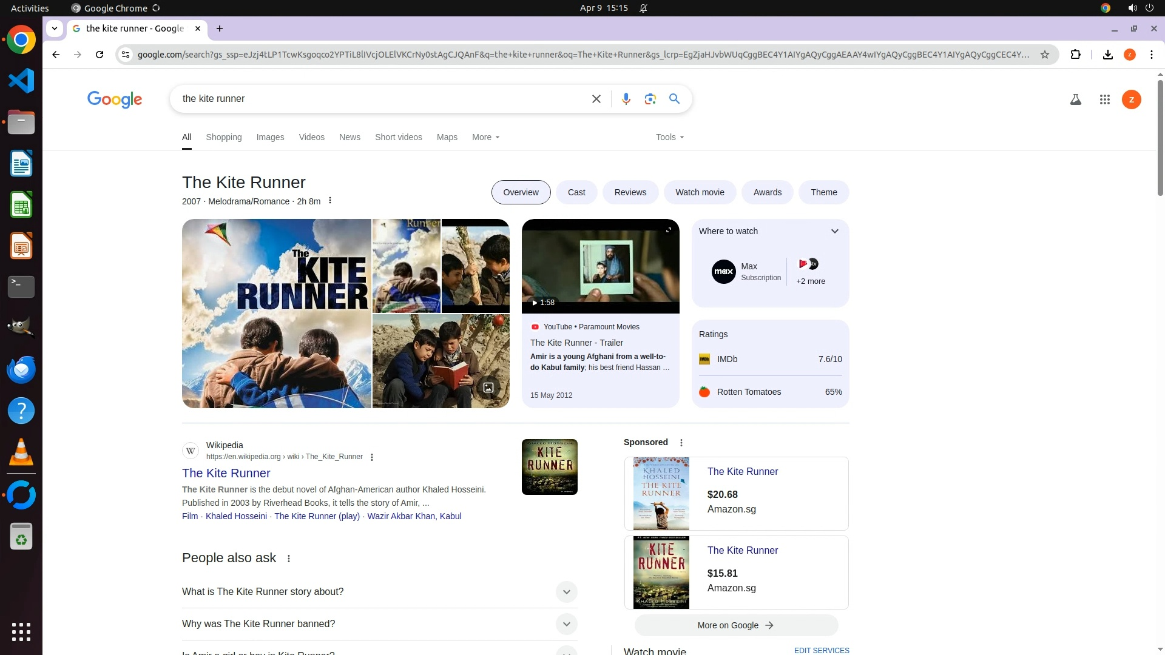
Task: Expand 'What is The Kite Runner story about?'
Action: point(566,591)
